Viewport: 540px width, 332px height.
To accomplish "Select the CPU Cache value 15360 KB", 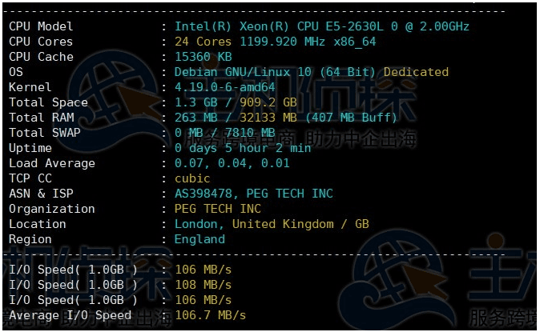I will [203, 57].
